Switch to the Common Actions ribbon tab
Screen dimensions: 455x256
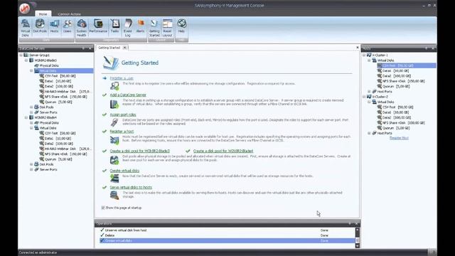click(x=69, y=14)
